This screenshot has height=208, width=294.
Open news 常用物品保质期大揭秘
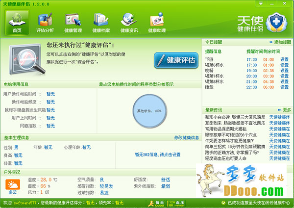225,129
